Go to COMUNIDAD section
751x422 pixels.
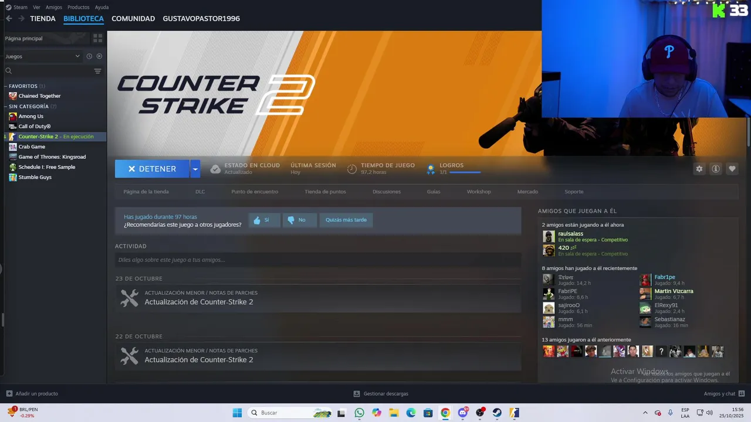click(x=133, y=19)
